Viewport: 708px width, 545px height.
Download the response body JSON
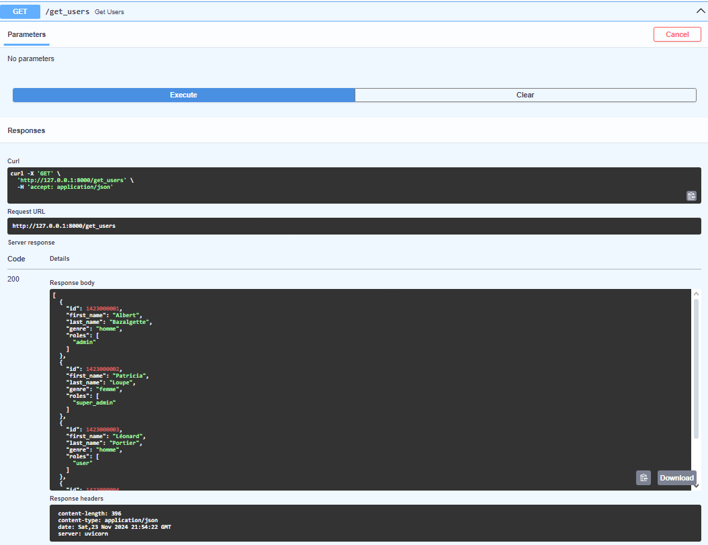click(676, 477)
